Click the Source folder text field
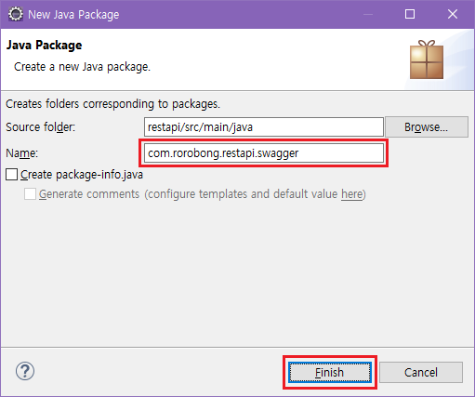Image resolution: width=475 pixels, height=397 pixels. (x=264, y=127)
